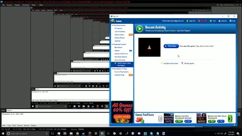242x136 pixels.
Task: Click Paste in the sources toolbar
Action: click(x=14, y=125)
